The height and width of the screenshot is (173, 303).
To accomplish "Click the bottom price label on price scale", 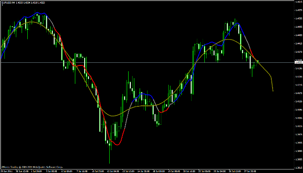I will point(299,168).
